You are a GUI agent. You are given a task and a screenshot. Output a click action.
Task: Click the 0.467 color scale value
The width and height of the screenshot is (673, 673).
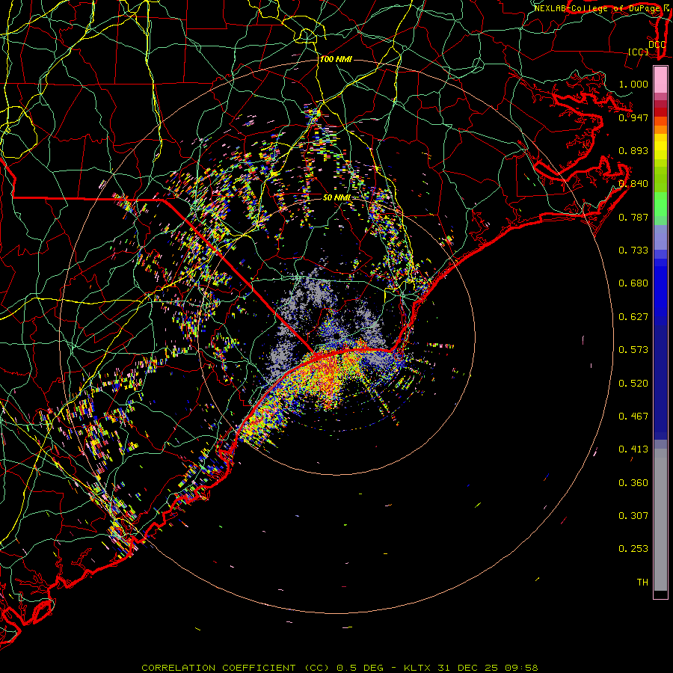tap(633, 417)
